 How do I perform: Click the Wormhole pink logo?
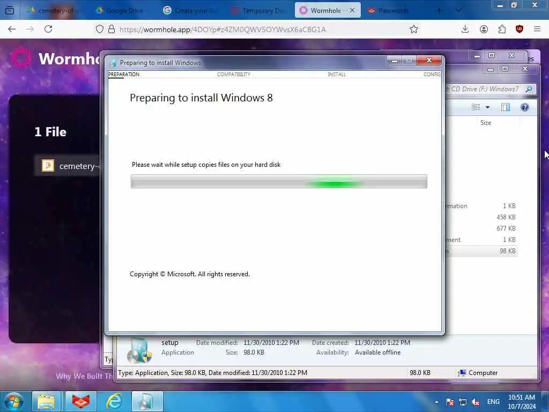[21, 58]
